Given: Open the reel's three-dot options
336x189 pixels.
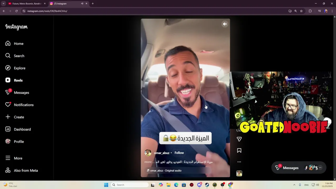Looking at the screenshot, I should point(239,162).
